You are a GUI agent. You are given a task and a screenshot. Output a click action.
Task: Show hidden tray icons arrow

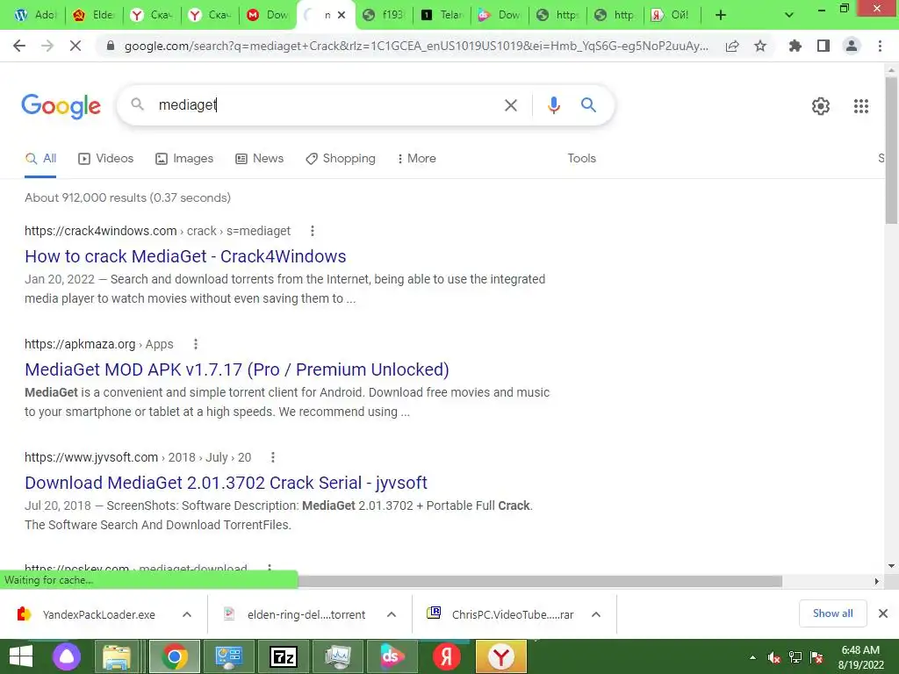752,657
